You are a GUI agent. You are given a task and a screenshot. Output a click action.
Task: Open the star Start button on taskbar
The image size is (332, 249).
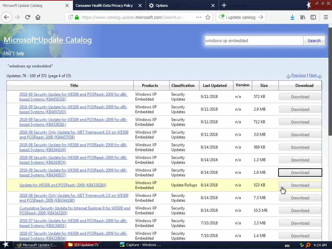click(6, 245)
